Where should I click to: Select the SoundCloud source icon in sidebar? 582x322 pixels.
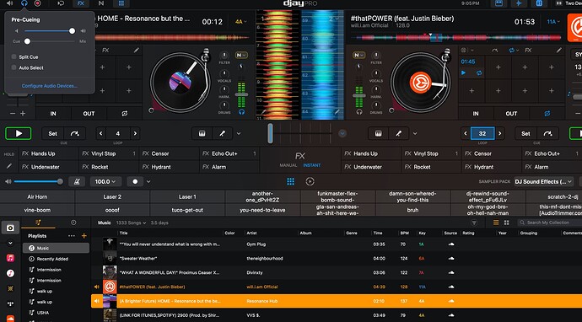tap(10, 319)
